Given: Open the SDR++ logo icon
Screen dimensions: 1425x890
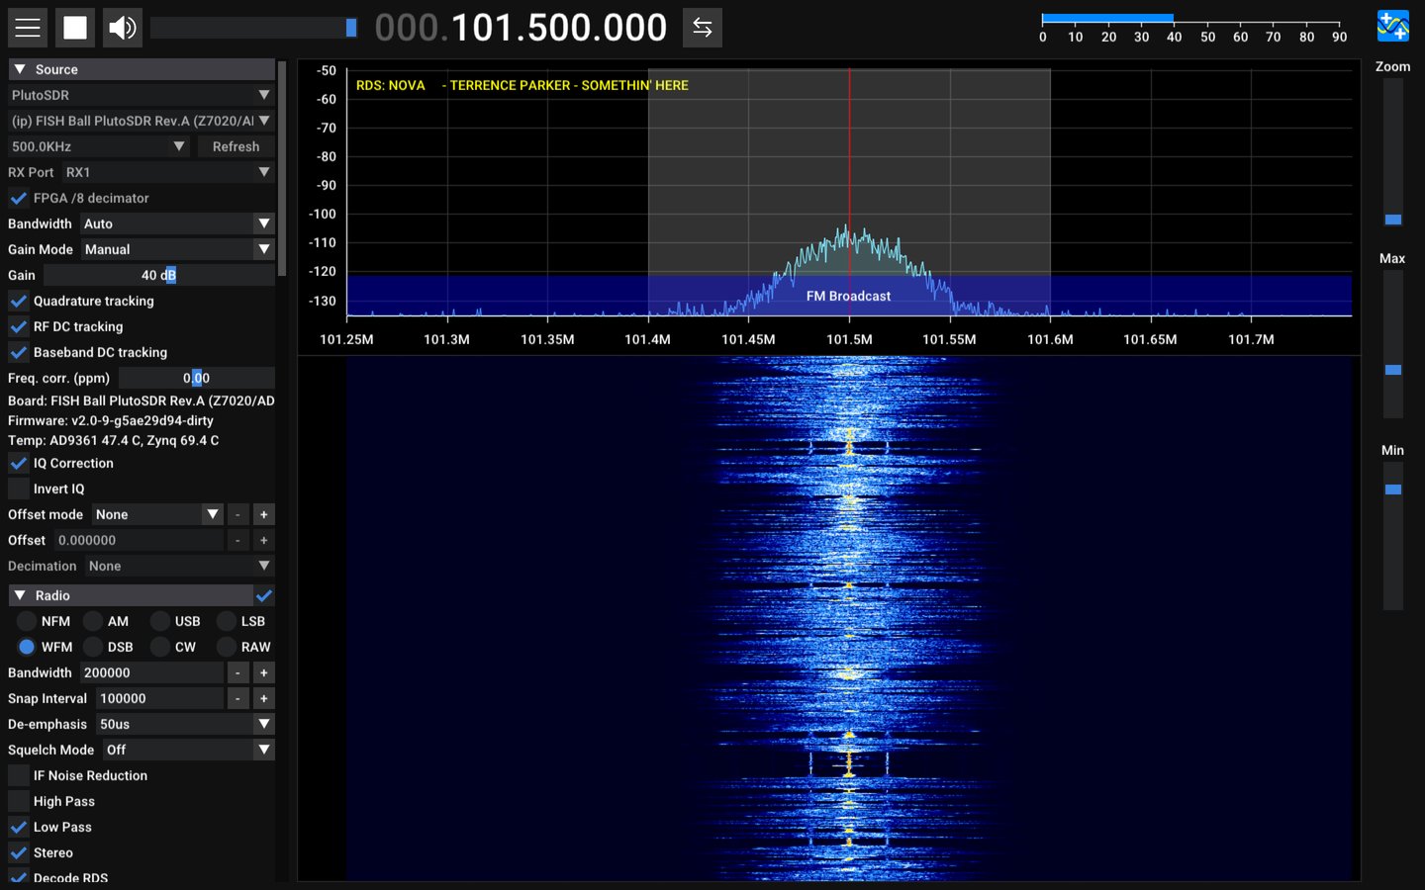Looking at the screenshot, I should pyautogui.click(x=1393, y=26).
